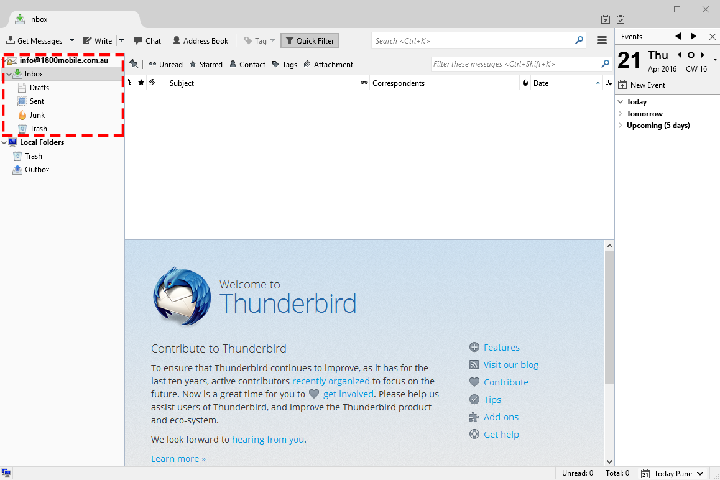Compose new message with Write
The image size is (720, 480).
(98, 41)
